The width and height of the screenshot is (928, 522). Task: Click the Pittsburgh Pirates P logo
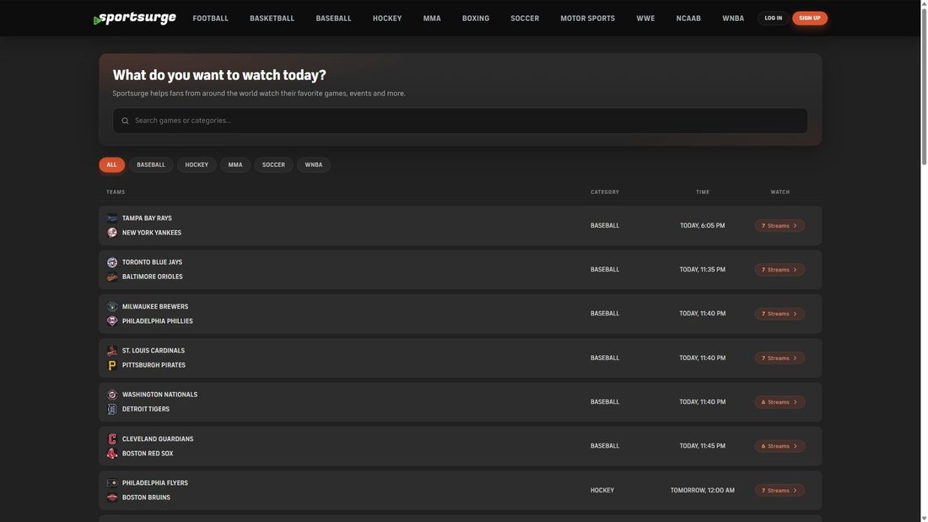(x=112, y=365)
